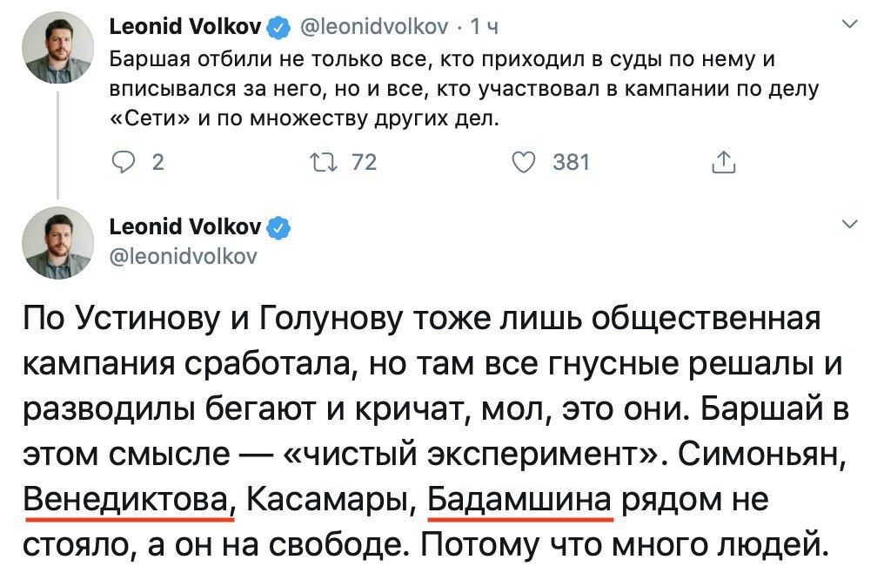Viewport: 884px width, 580px height.
Task: Click verified badge in the first tweet
Action: [x=278, y=29]
